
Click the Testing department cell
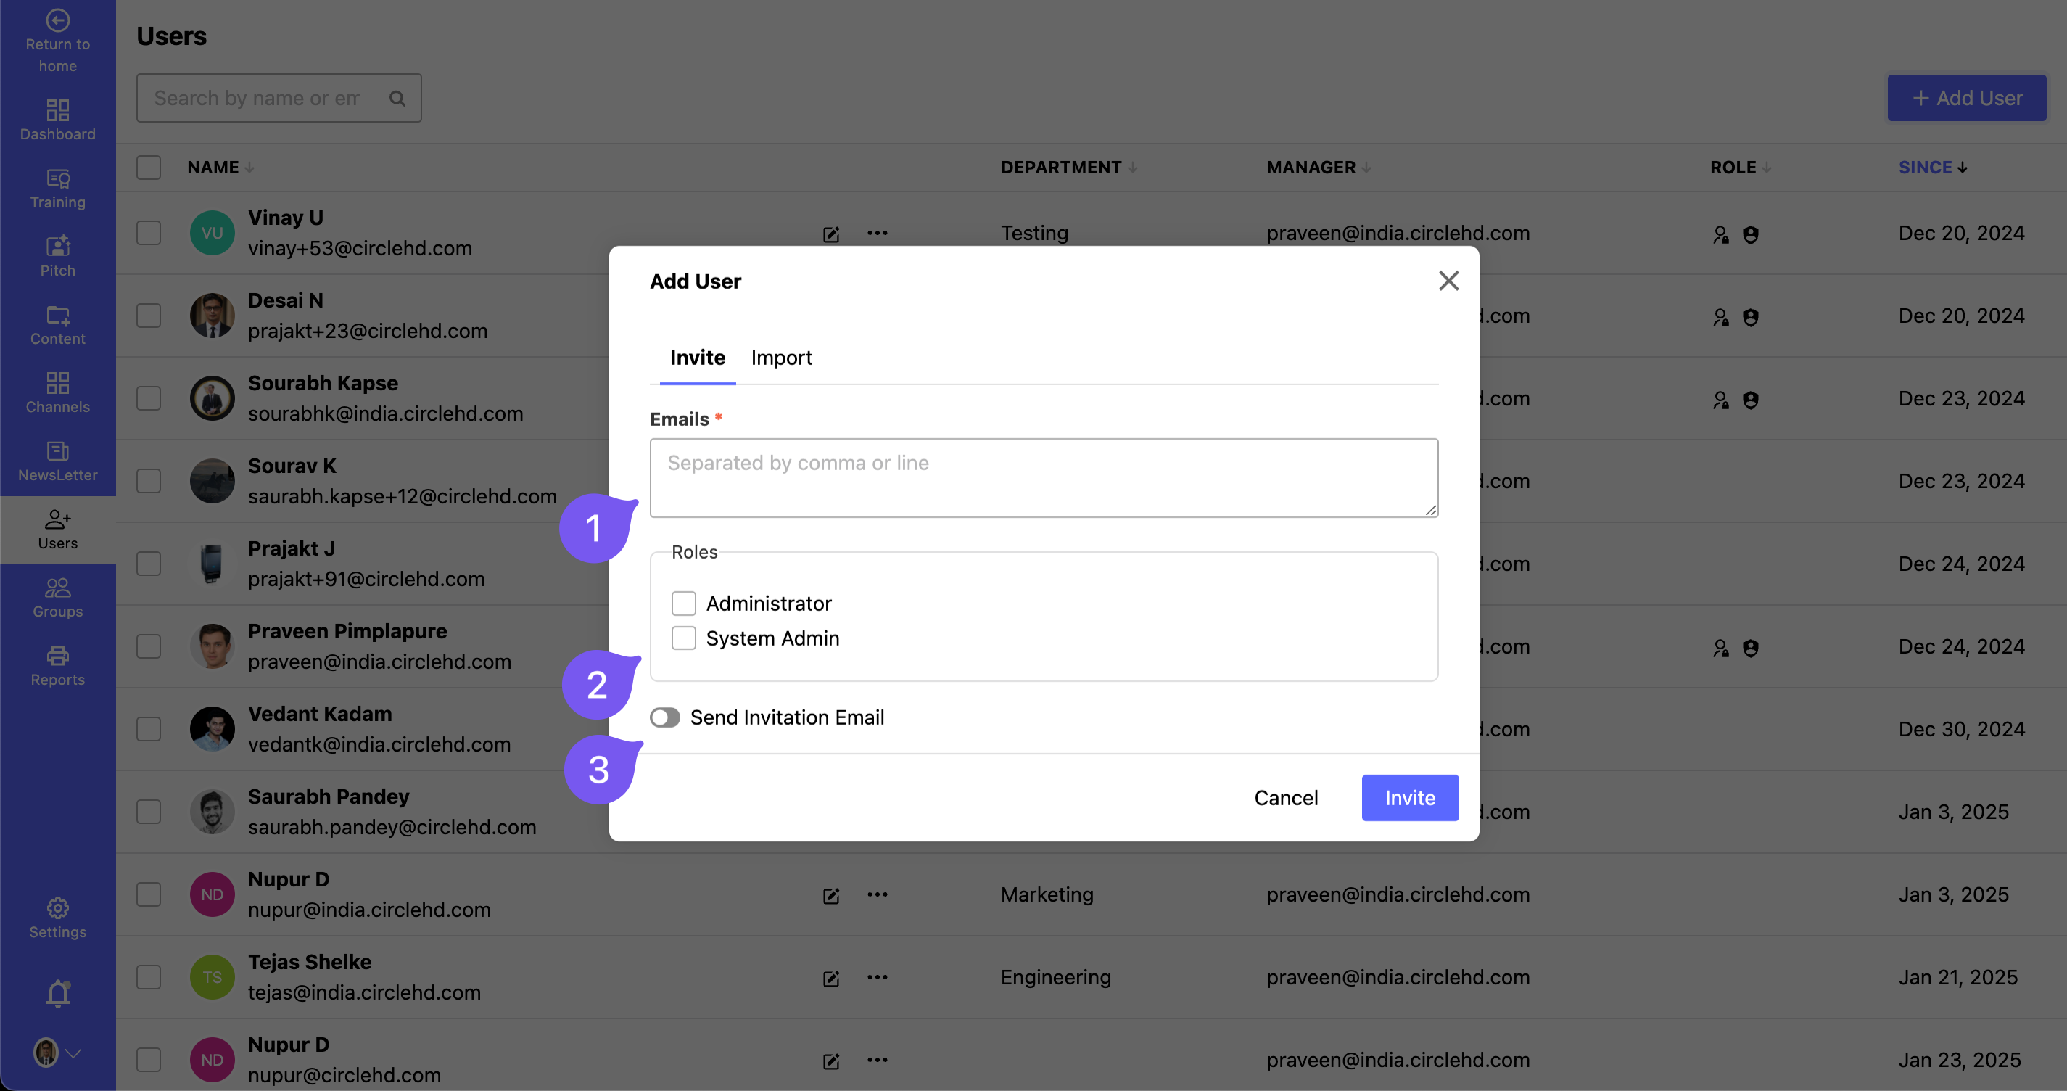tap(1034, 233)
